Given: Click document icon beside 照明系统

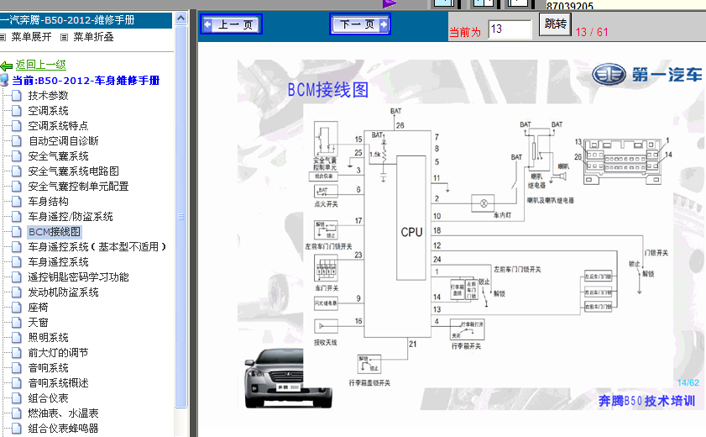Looking at the screenshot, I should click(x=16, y=338).
